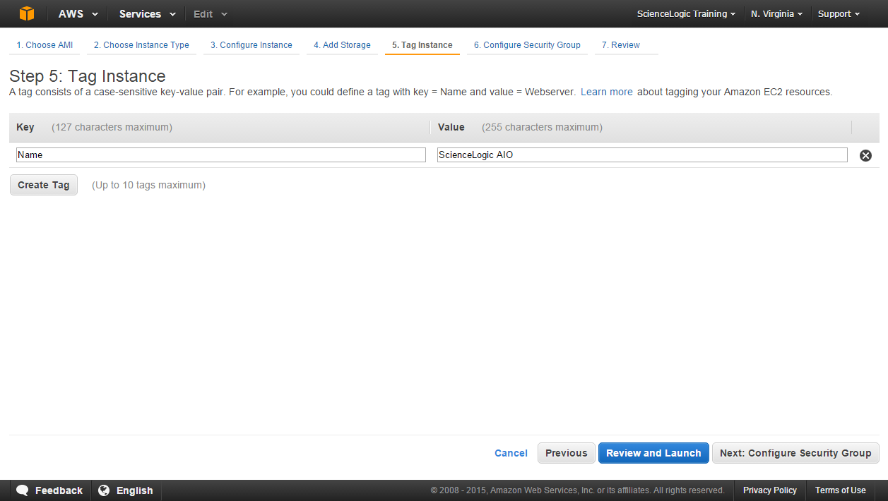Click Next: Configure Security Group button
The height and width of the screenshot is (501, 888).
(795, 453)
